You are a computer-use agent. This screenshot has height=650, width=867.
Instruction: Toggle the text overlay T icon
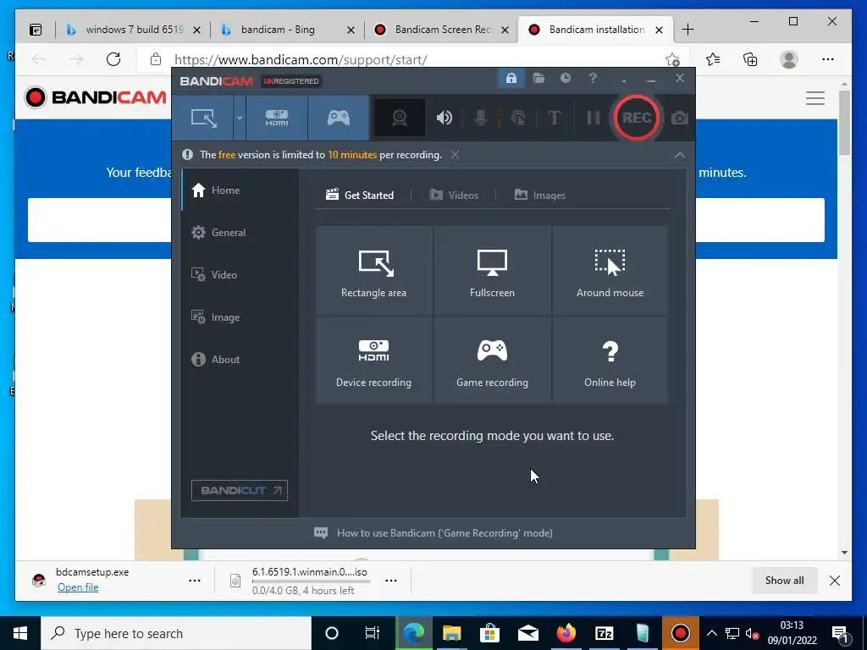coord(554,118)
